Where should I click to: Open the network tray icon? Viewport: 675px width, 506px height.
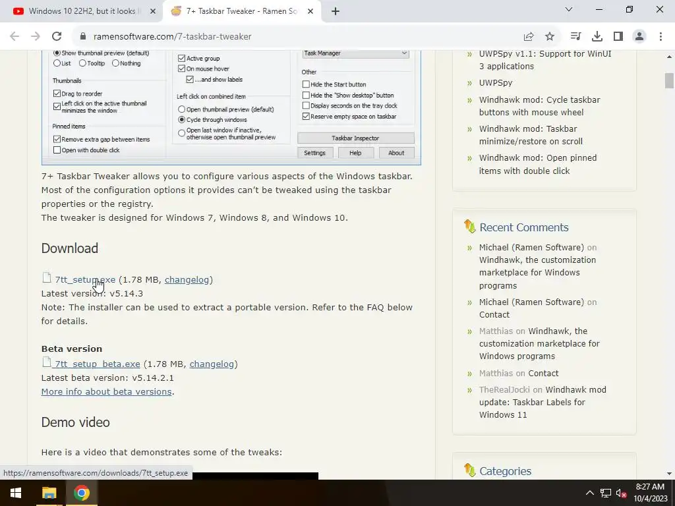point(606,493)
